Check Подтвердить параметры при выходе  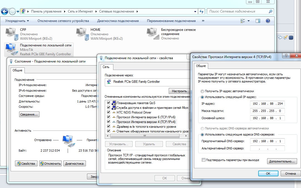203,160
